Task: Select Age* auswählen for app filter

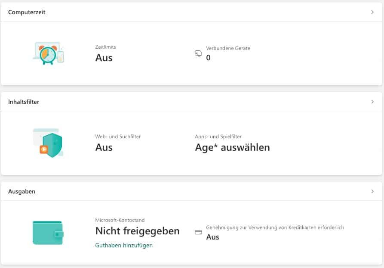Action: point(232,147)
